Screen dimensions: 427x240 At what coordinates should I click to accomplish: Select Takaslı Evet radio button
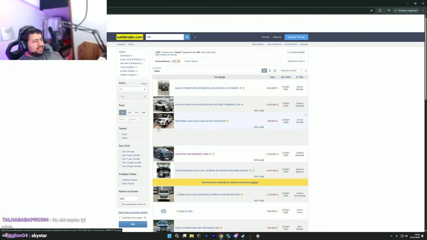120,134
